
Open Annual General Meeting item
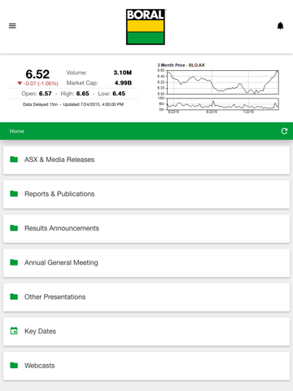(x=146, y=263)
